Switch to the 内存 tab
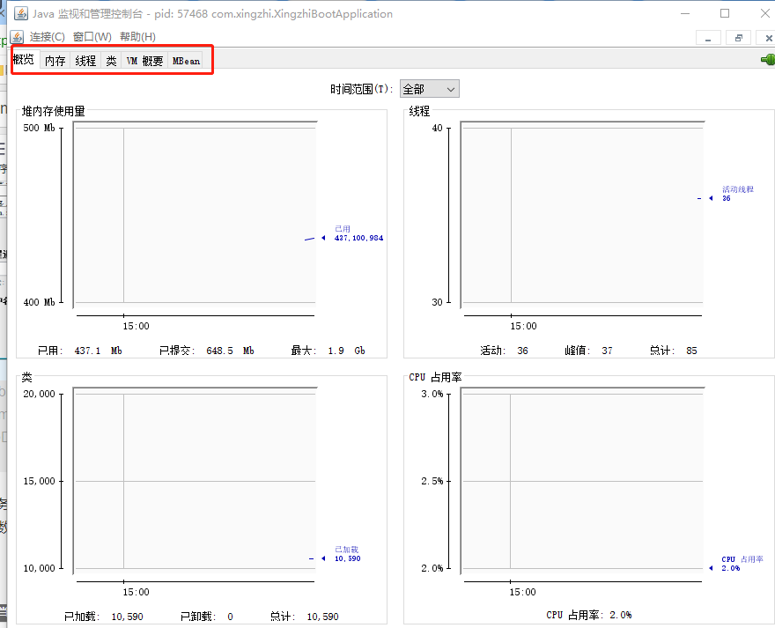This screenshot has width=775, height=628. pos(55,61)
